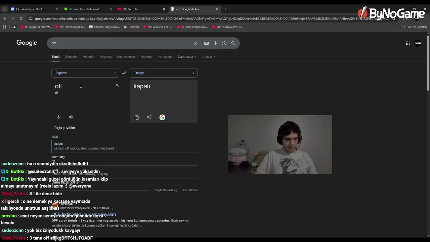Click the address bar URL
Viewport: 430px width, 242px height.
click(x=211, y=19)
